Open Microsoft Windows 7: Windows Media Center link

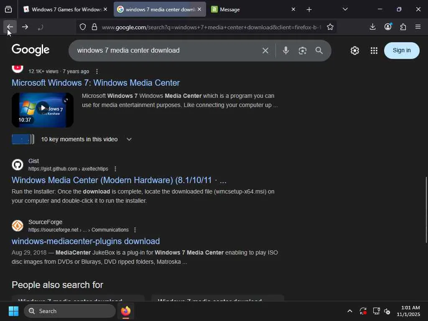[x=96, y=83]
